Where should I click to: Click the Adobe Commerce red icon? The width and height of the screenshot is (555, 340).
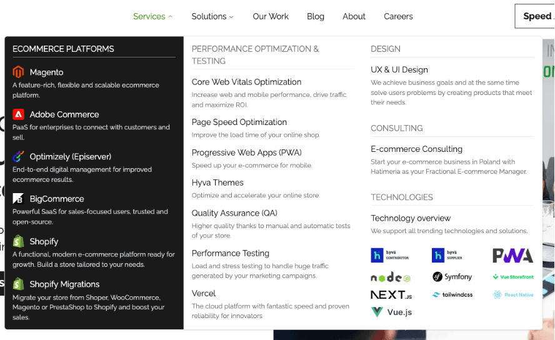pyautogui.click(x=18, y=114)
